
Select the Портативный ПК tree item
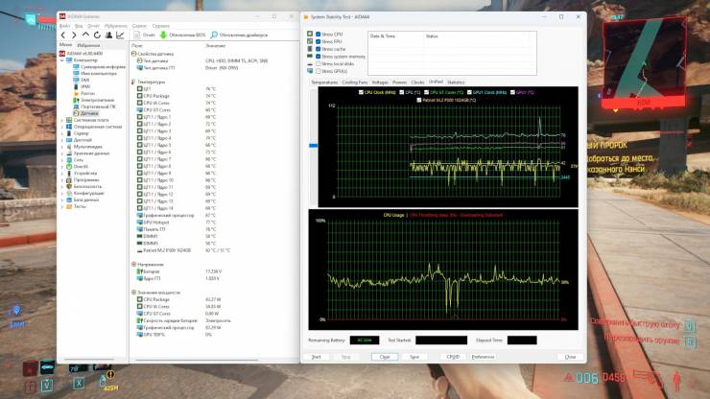click(x=98, y=106)
